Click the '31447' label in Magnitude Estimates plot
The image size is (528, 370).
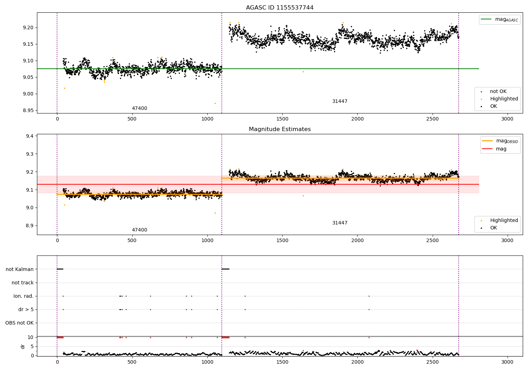[340, 223]
